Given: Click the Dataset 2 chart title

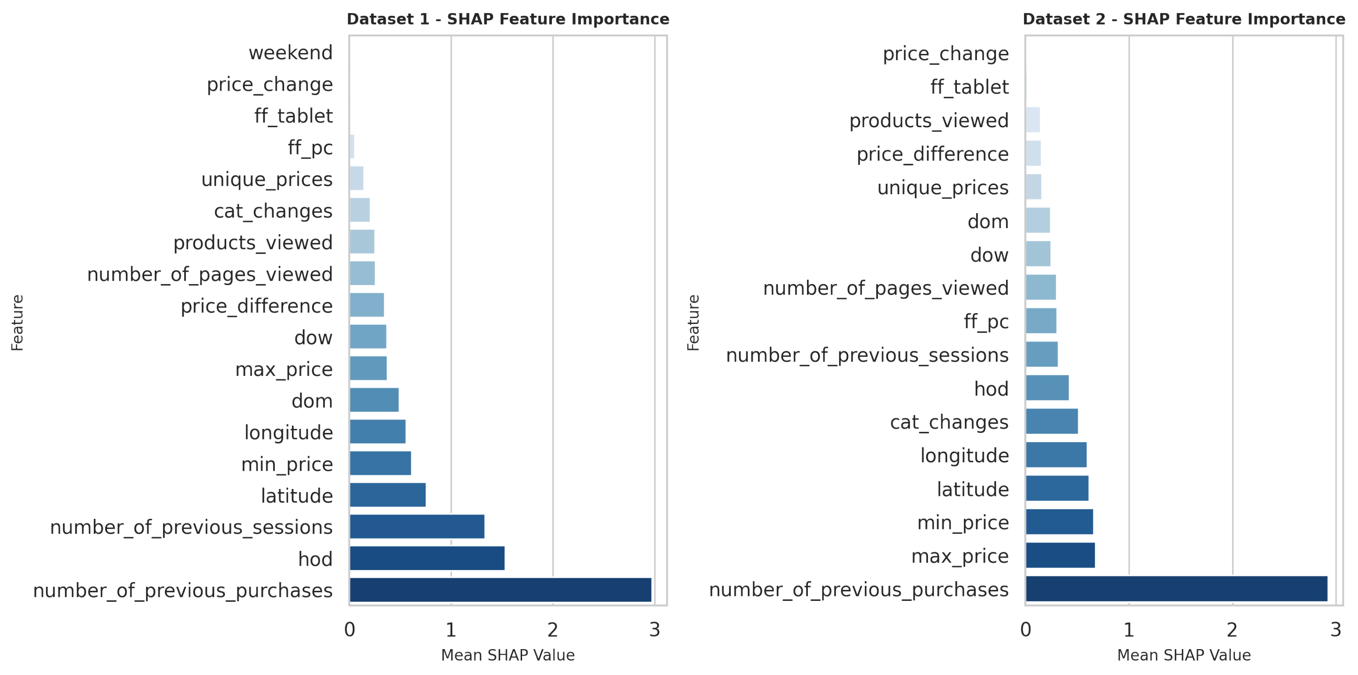Looking at the screenshot, I should [x=1184, y=19].
